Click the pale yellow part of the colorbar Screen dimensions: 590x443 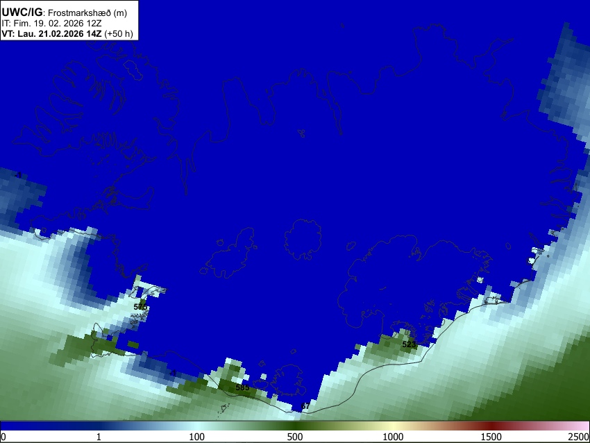click(393, 426)
